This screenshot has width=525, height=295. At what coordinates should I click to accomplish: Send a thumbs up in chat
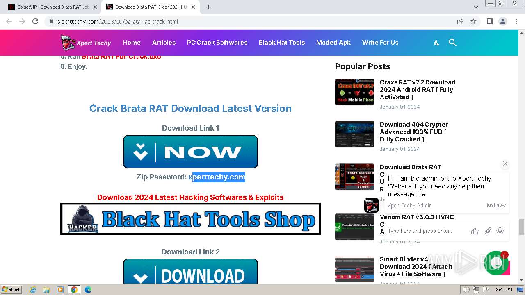pyautogui.click(x=475, y=231)
